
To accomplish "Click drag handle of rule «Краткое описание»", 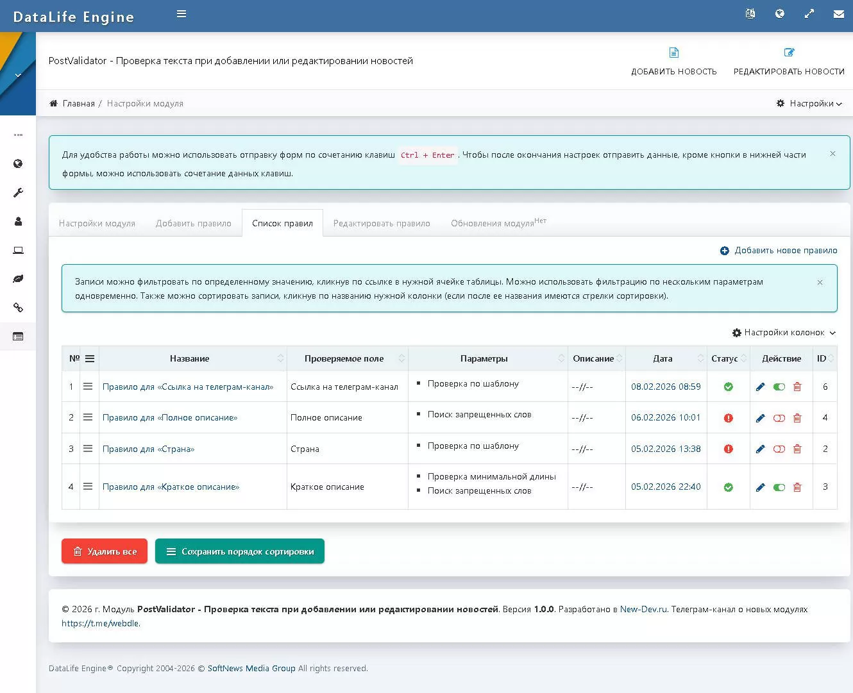I will [x=88, y=487].
